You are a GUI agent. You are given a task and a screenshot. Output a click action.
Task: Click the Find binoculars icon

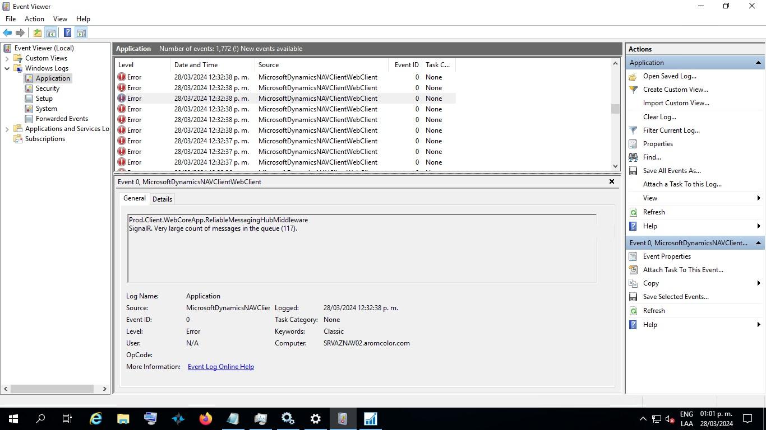point(633,157)
